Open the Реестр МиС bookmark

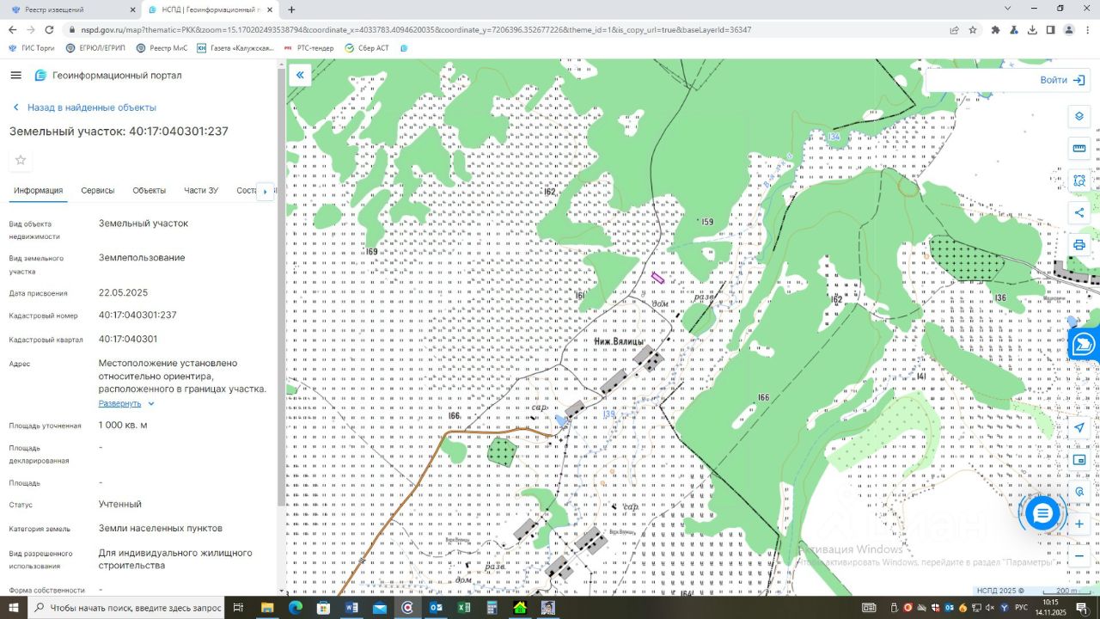click(x=161, y=48)
